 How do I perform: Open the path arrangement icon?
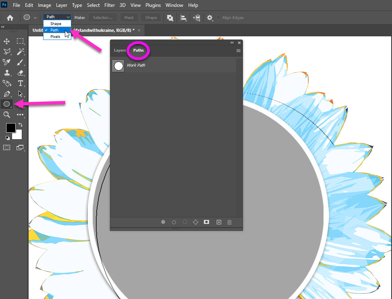click(x=197, y=18)
